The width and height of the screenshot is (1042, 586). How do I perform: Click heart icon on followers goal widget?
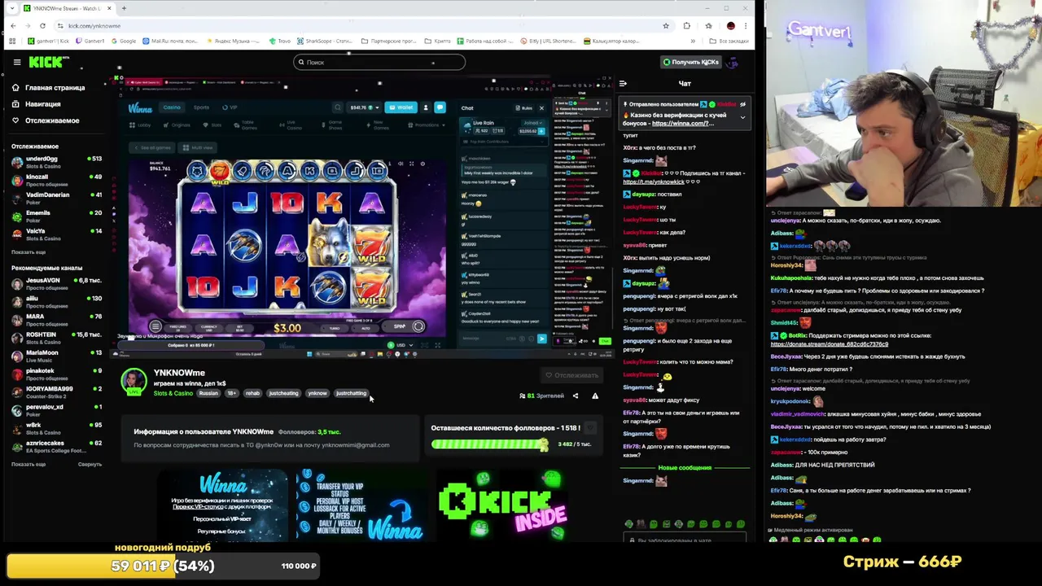[x=590, y=428]
